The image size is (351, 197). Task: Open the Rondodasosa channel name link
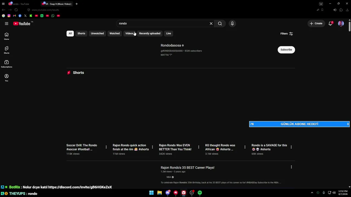(x=171, y=45)
